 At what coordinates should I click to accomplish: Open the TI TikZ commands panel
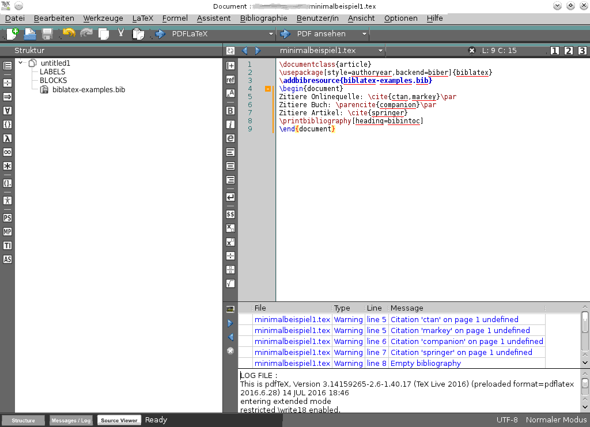click(7, 245)
